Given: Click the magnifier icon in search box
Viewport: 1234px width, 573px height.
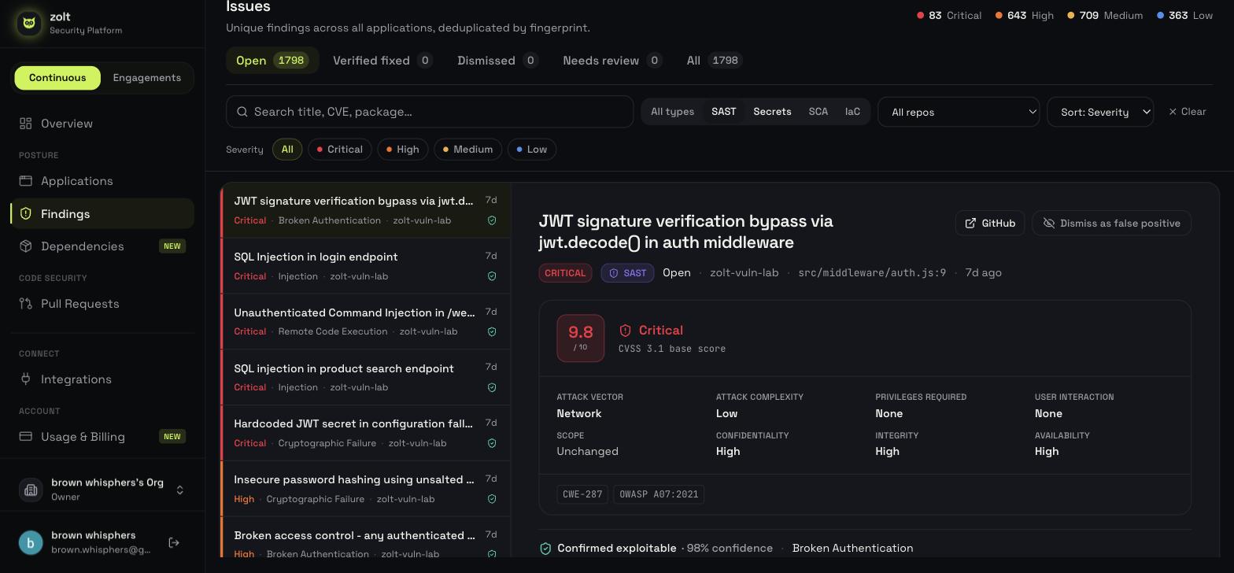Looking at the screenshot, I should 243,112.
